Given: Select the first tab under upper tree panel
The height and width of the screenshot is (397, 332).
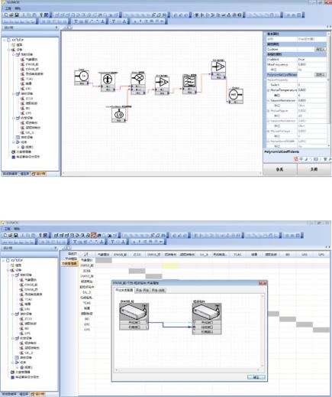Looking at the screenshot, I should click(10, 174).
